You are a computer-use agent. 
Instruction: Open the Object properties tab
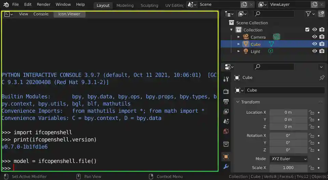pos(226,156)
